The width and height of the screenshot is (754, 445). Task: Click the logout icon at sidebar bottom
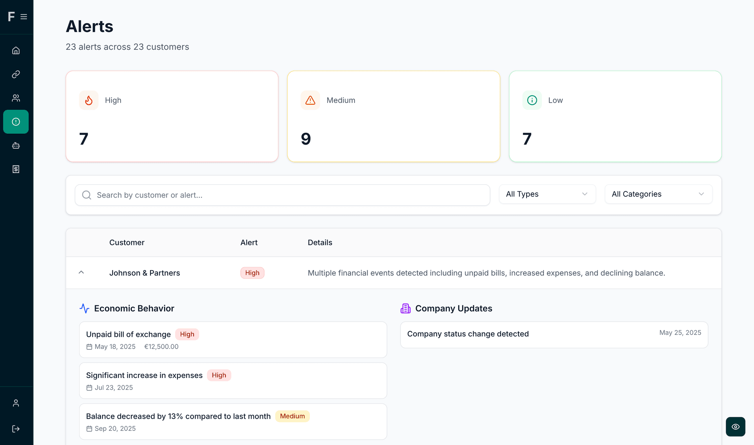(16, 428)
